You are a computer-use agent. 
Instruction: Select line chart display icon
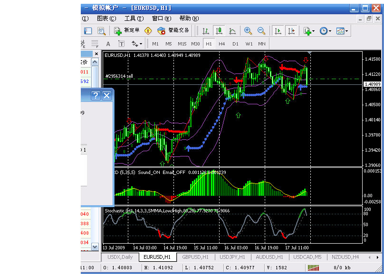point(232,31)
